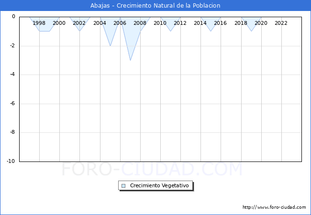This screenshot has width=311, height=215.
Task: Click the 2008 year label
Action: click(x=140, y=23)
